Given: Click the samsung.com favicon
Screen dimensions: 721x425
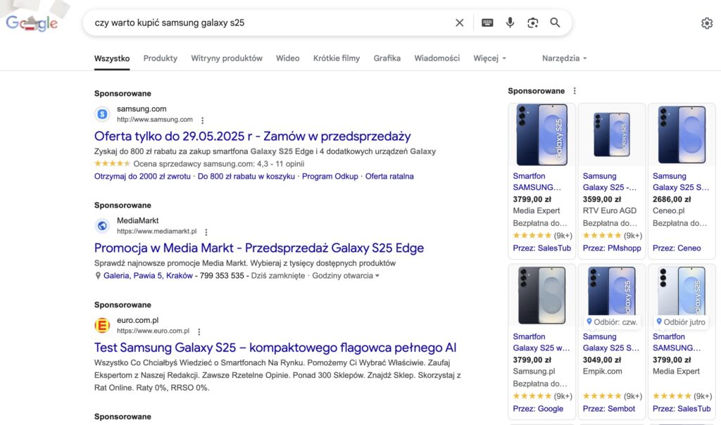Looking at the screenshot, I should (102, 113).
